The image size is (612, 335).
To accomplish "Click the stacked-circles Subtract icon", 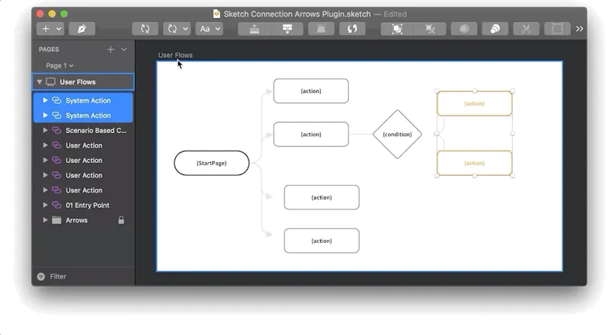I will coord(495,29).
